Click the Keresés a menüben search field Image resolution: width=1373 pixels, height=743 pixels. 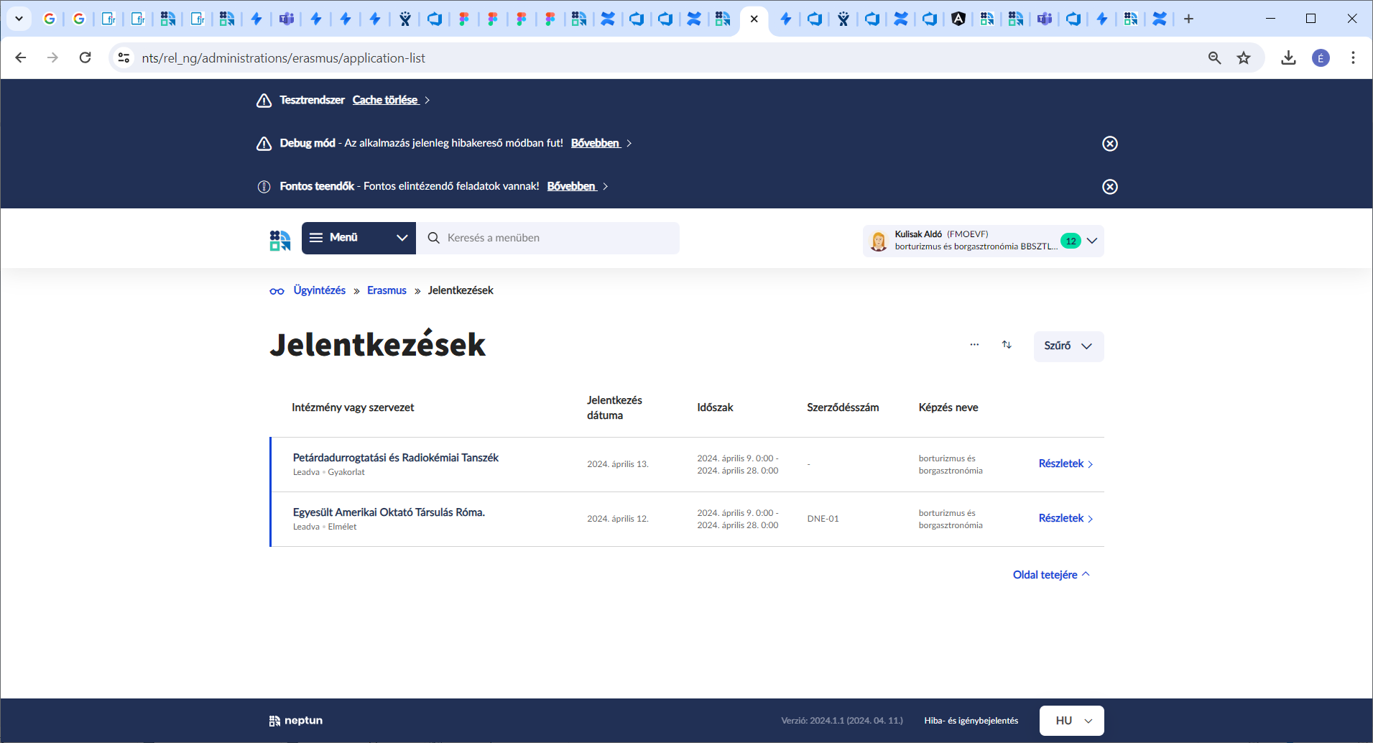tap(553, 238)
